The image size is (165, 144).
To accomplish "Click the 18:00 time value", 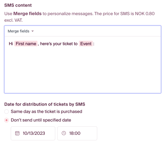I will click(x=75, y=133).
